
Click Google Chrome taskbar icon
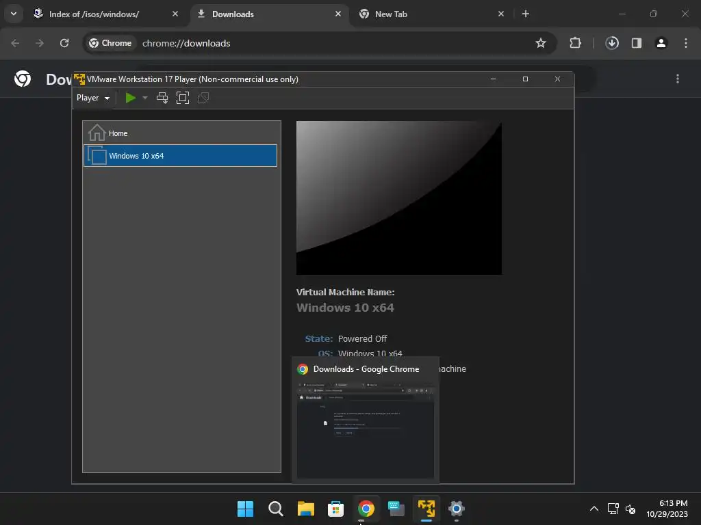366,509
